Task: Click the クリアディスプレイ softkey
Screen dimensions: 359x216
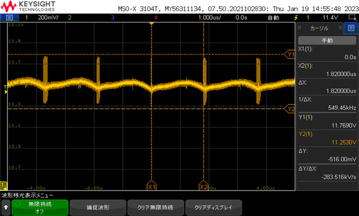Action: point(213,207)
